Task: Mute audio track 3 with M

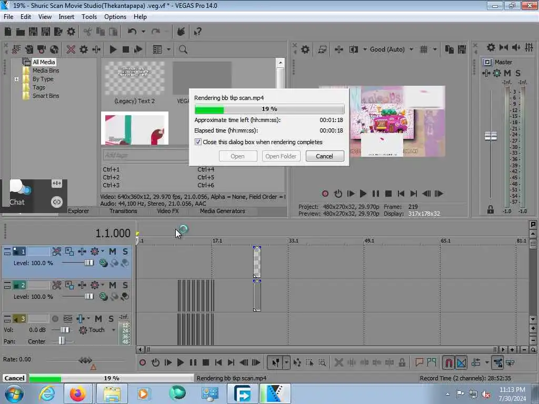Action: (x=98, y=319)
